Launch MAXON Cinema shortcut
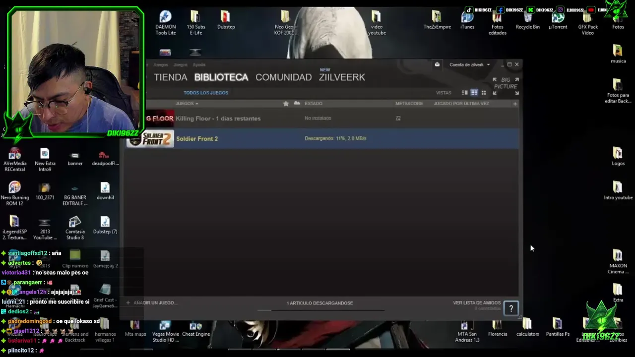The height and width of the screenshot is (357, 635). click(x=618, y=262)
